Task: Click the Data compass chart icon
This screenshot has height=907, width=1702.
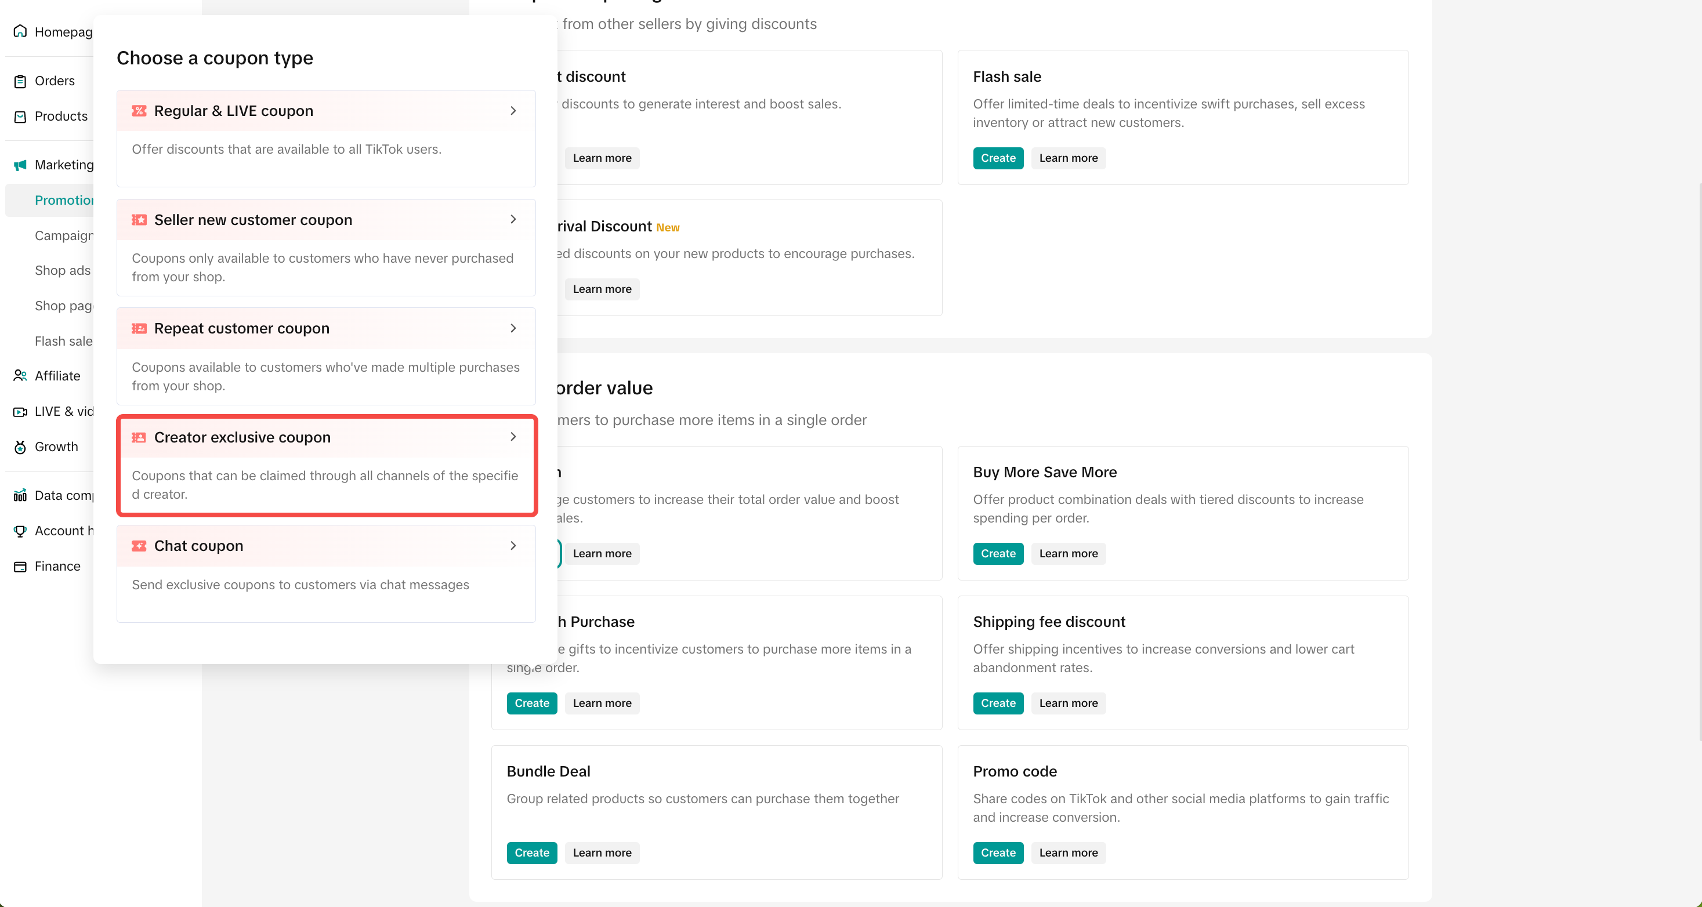Action: point(20,495)
